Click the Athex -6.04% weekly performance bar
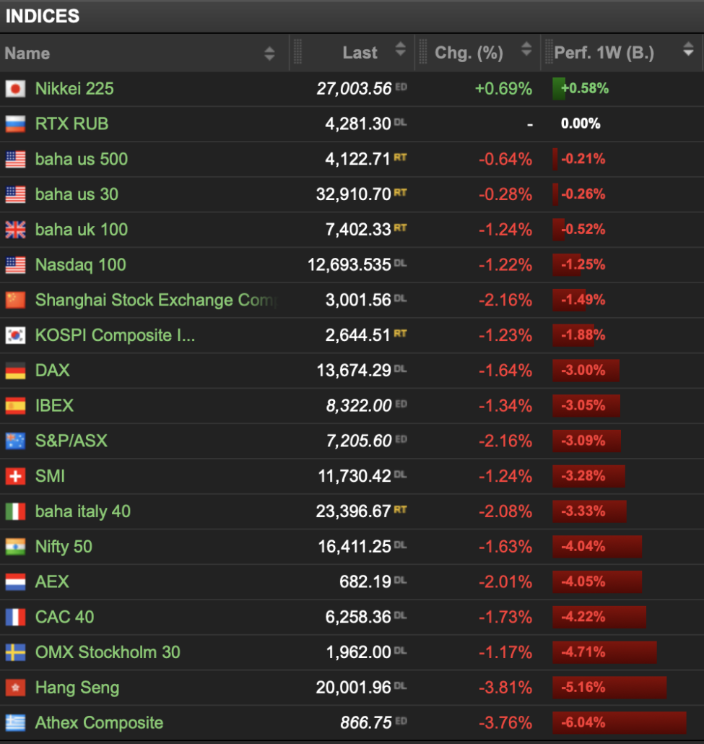The height and width of the screenshot is (744, 704). click(619, 722)
